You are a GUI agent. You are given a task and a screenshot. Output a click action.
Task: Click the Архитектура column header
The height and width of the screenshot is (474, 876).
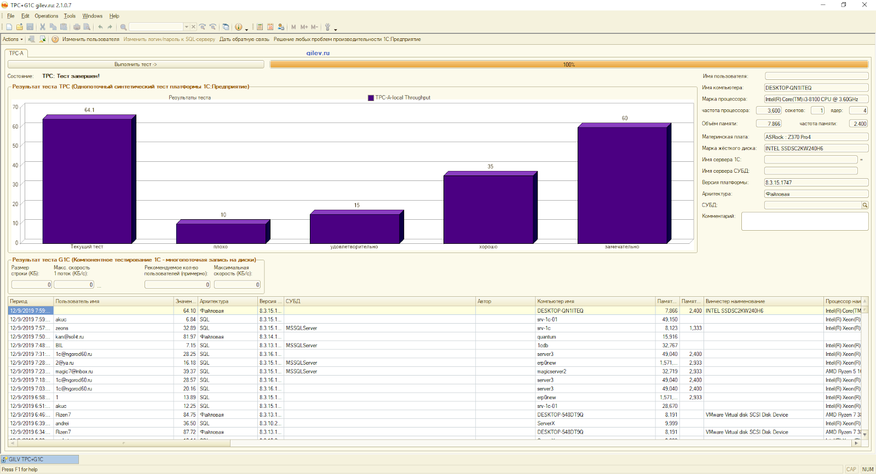click(227, 301)
